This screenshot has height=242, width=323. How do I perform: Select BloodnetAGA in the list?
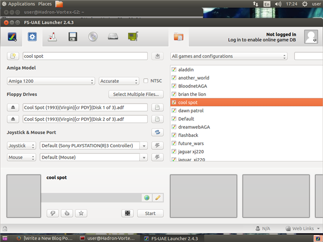pyautogui.click(x=246, y=86)
